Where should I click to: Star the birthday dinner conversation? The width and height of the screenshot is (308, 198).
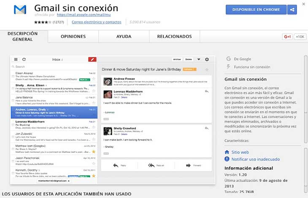point(206,69)
